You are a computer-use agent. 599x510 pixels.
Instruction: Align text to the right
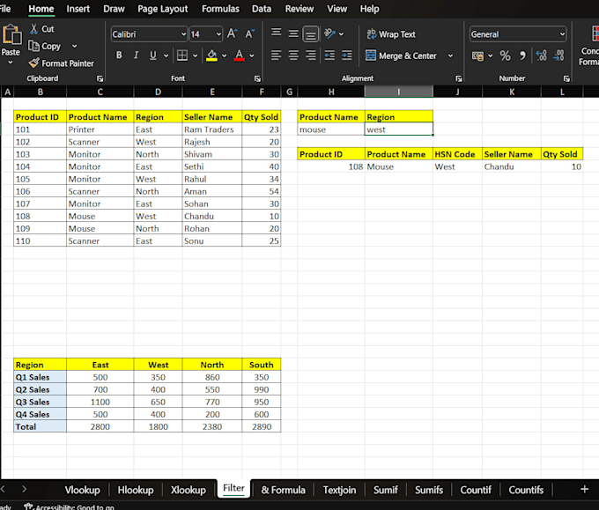coord(311,55)
